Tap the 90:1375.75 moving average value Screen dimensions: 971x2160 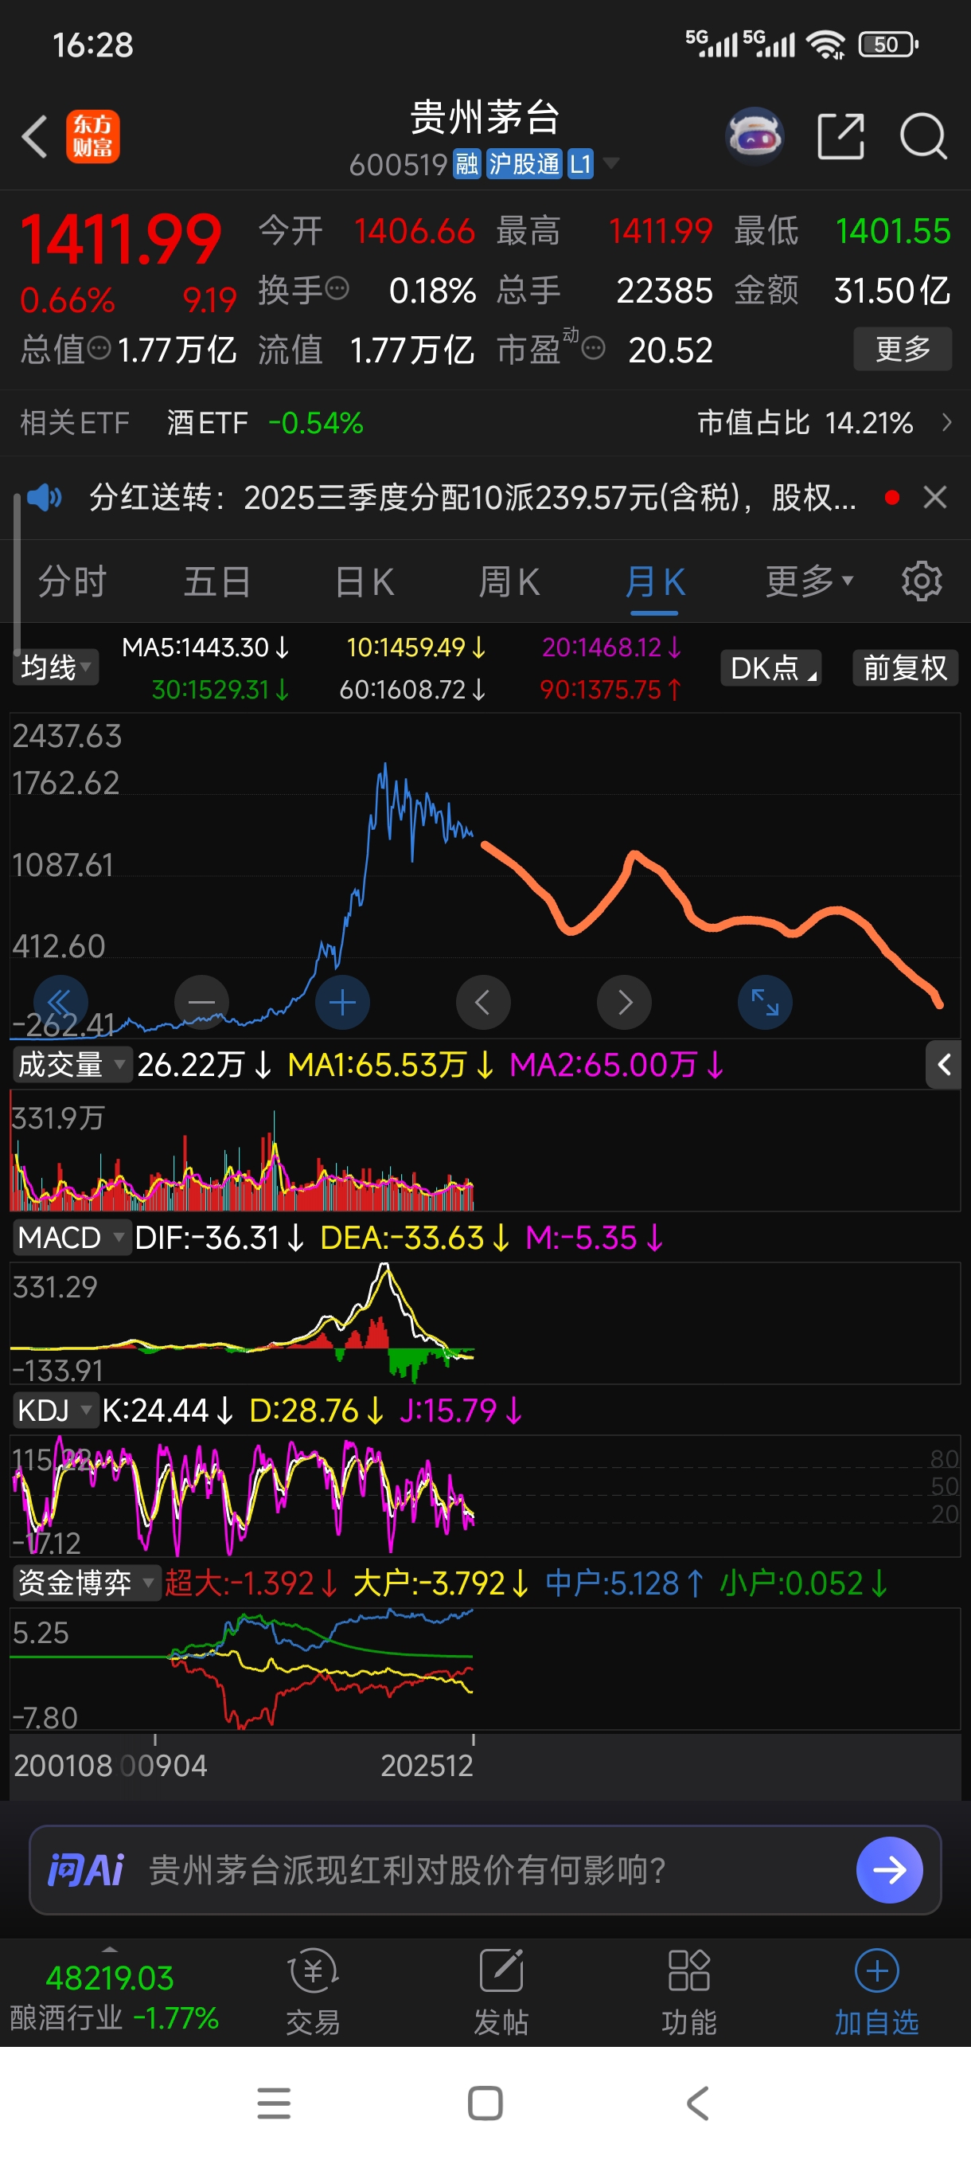tap(610, 689)
